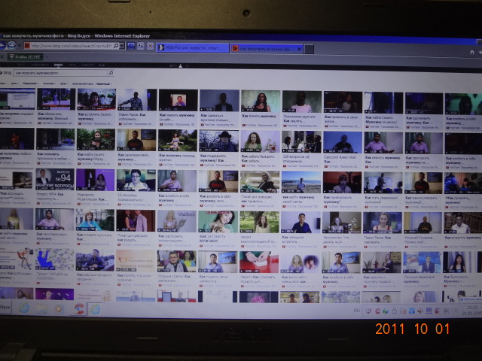The image size is (482, 361).
Task: Click the magnifier icon inside the address bar
Action: 116,46
